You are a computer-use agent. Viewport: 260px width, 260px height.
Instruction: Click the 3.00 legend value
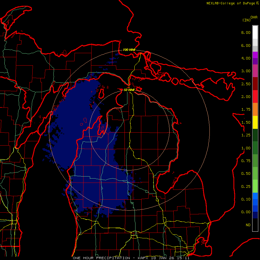coord(246,71)
